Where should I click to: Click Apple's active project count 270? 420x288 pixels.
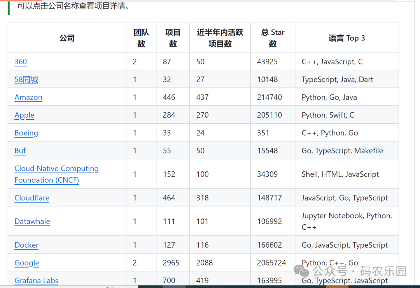pos(202,115)
